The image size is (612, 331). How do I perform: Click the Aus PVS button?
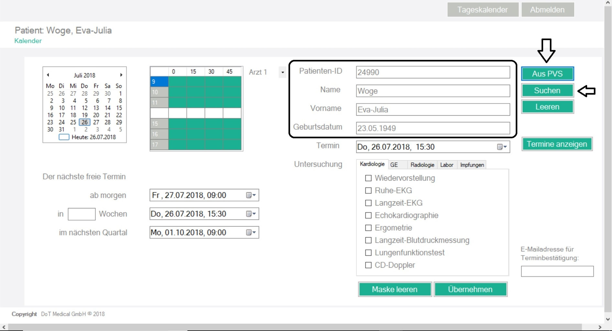547,74
